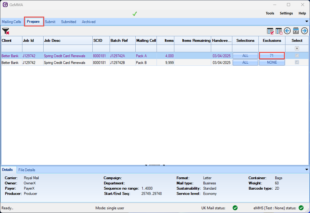Screen dimensions: 310x213
Task: Click the Batch Ref filter field
Action: click(x=122, y=48)
